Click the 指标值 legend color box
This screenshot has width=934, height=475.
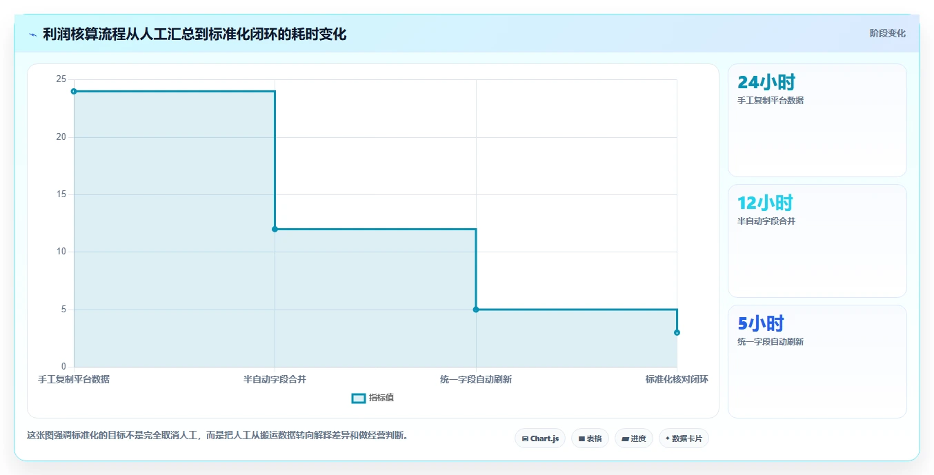point(359,398)
